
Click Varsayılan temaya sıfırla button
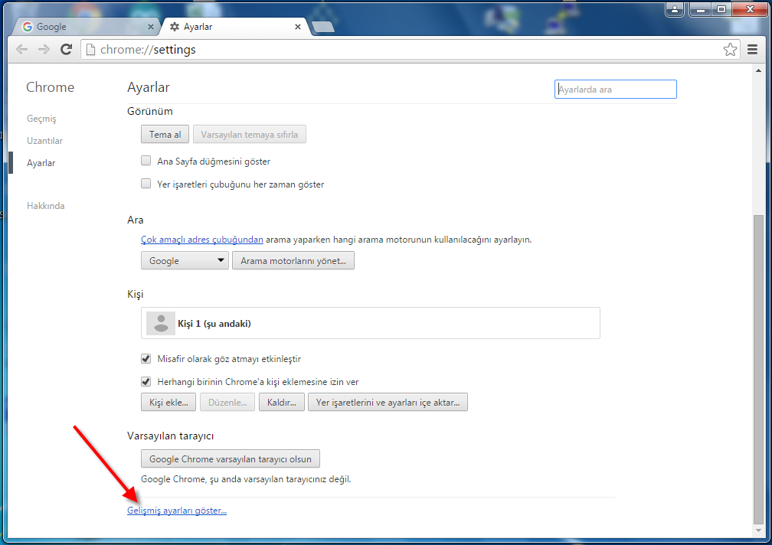tap(250, 134)
